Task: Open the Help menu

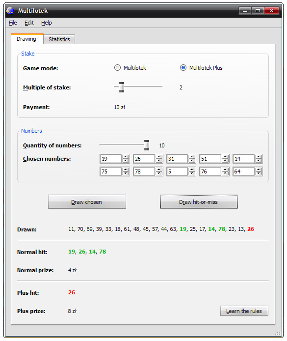Action: pos(47,23)
